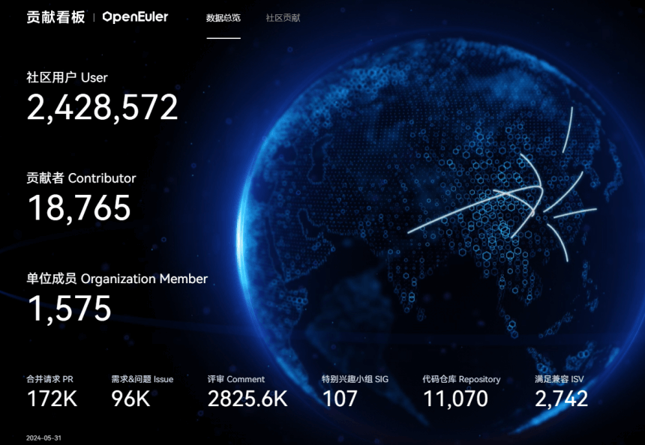
Task: Click the 合并请求 PR label
Action: [50, 379]
